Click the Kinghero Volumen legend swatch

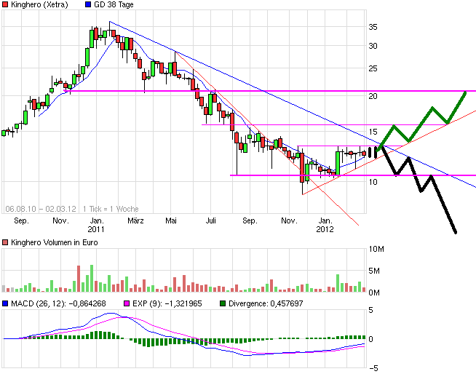coord(5,242)
